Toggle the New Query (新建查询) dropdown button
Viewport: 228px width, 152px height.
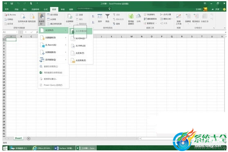41,19
